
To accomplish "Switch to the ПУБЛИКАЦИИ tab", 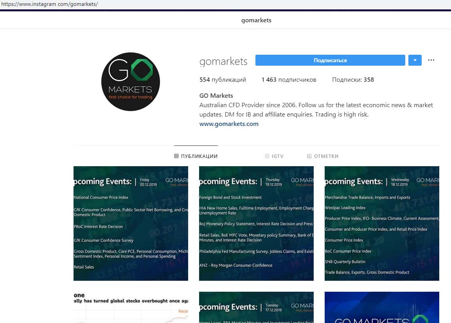I will click(x=196, y=156).
